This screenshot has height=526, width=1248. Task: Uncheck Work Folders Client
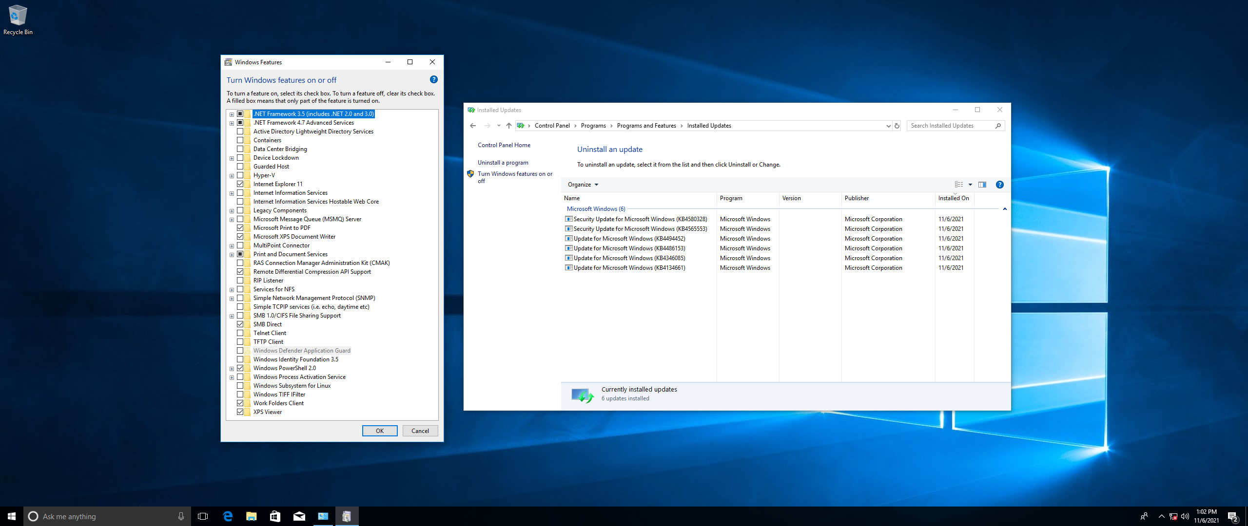240,403
